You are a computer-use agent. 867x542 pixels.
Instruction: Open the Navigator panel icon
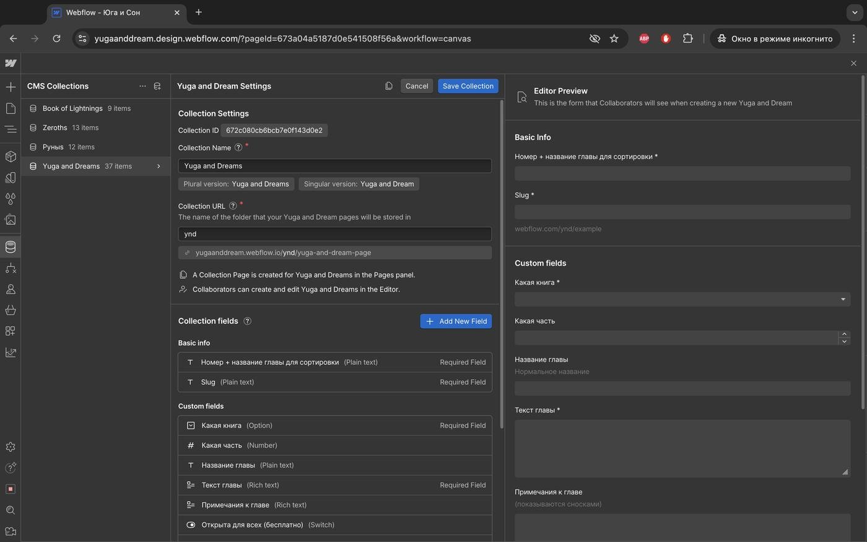[x=11, y=129]
